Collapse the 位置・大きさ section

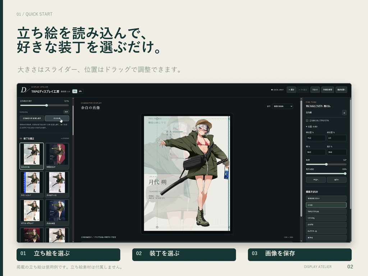point(312,127)
